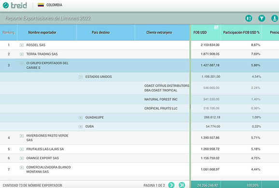The image size is (279, 188).
Task: Expand TERRA TRADING SAS row
Action: (22, 54)
